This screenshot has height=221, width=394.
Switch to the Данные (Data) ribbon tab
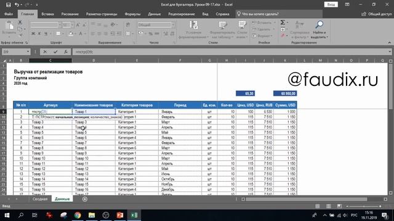click(x=155, y=14)
